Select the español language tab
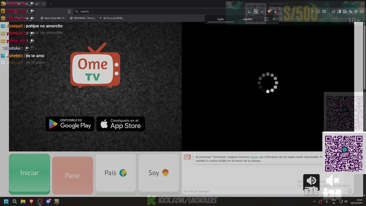366x206 pixels. (x=248, y=19)
